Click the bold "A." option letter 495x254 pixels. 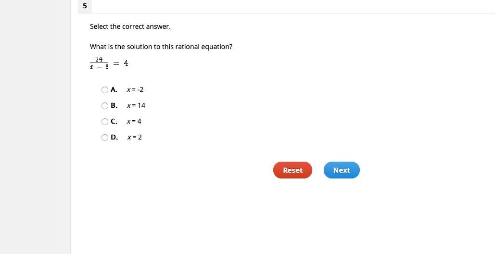point(114,89)
